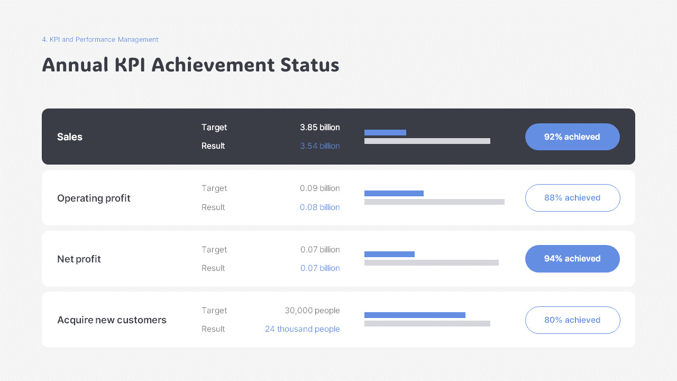Image resolution: width=677 pixels, height=381 pixels.
Task: Click the blue bar in Acquire new customers row
Action: click(x=415, y=315)
